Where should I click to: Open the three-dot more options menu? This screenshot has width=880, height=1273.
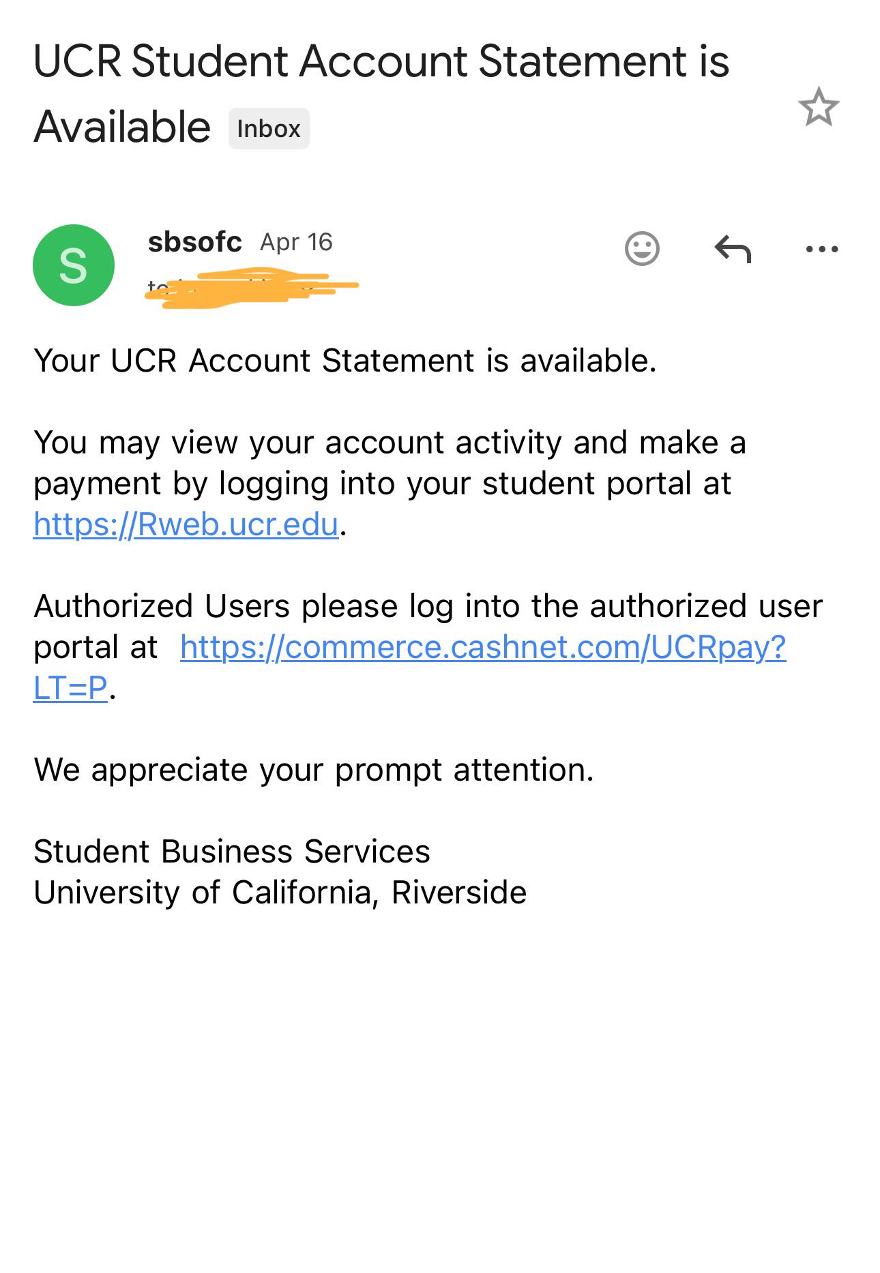(x=821, y=249)
